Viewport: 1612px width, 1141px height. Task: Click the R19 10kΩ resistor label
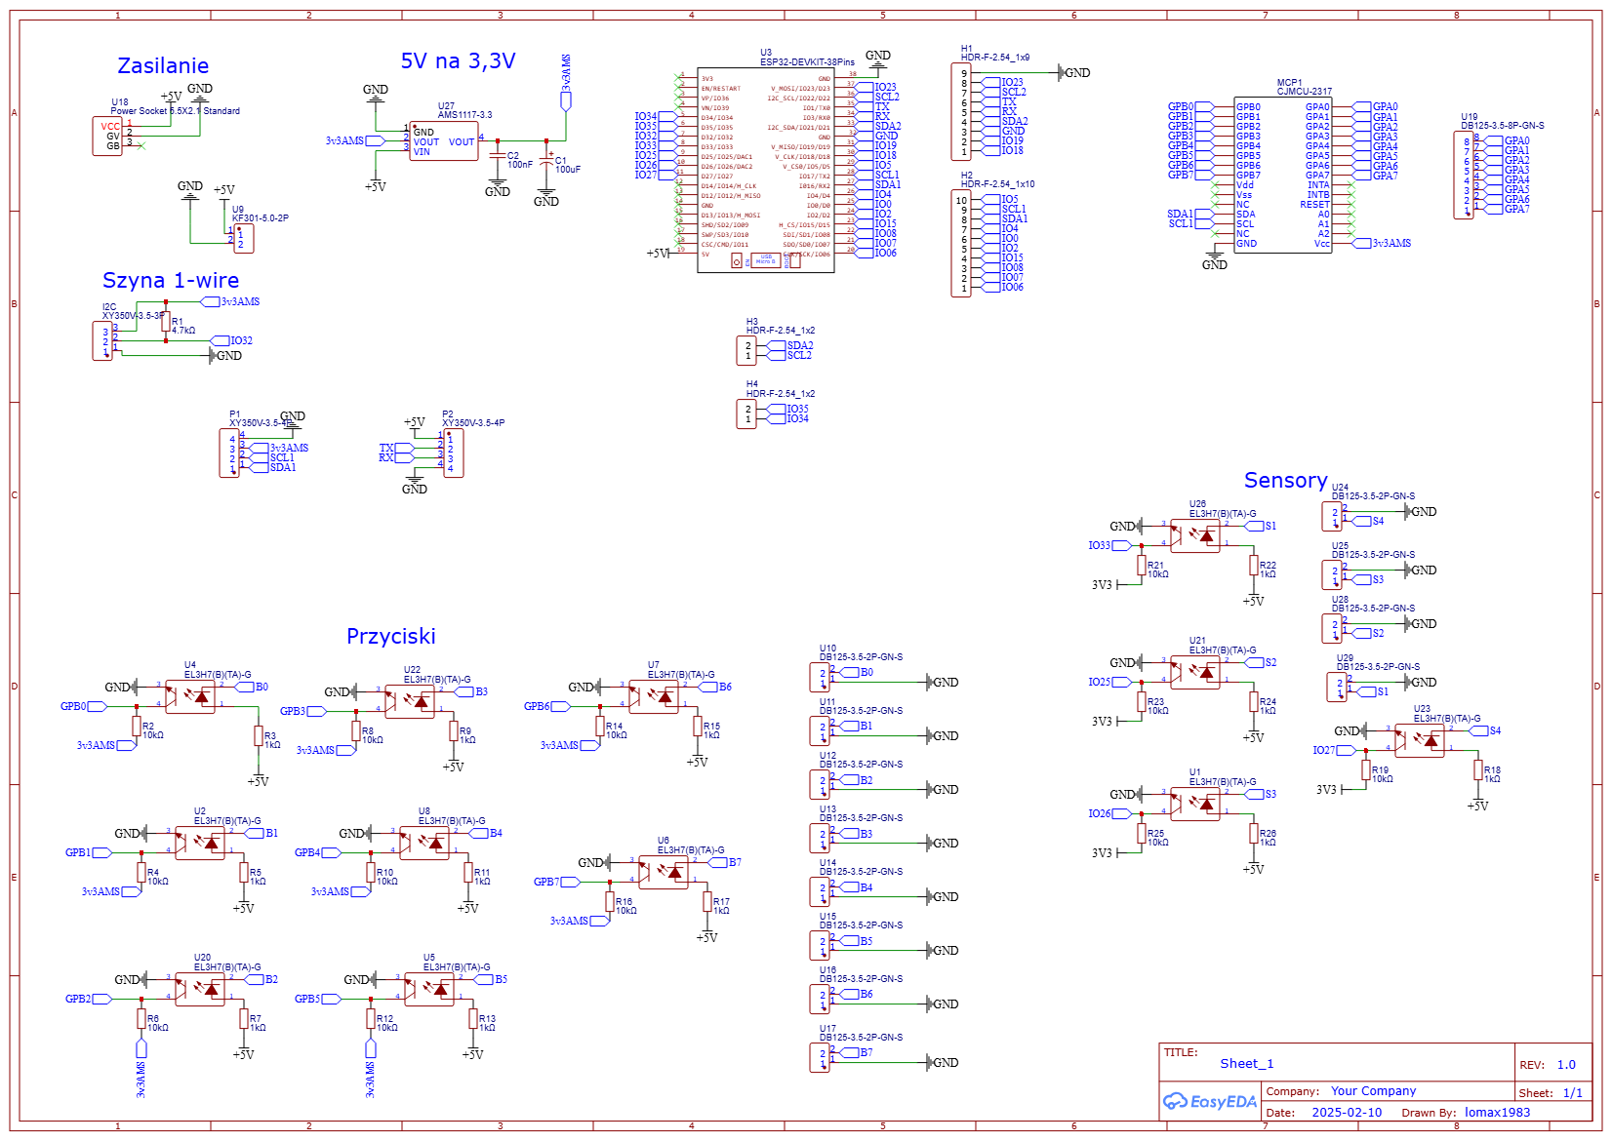1382,774
